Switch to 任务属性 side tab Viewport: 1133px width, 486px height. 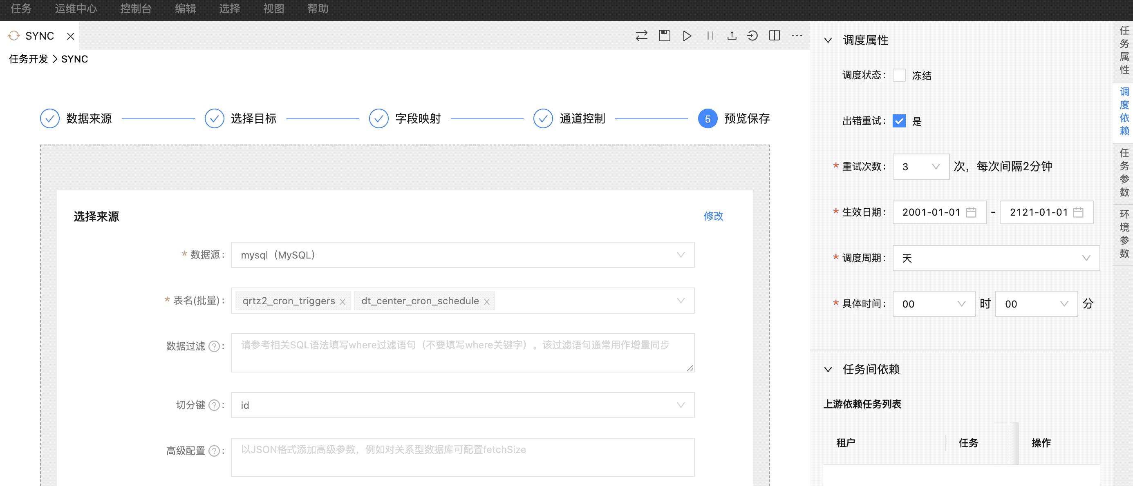1124,50
